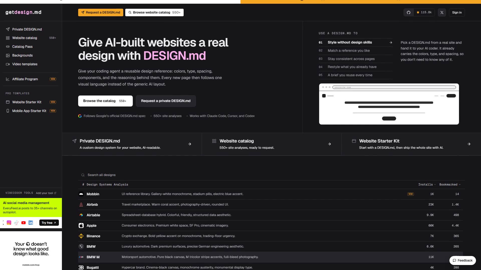This screenshot has width=481, height=270.
Task: Click the arrow on Website Starter Kit card
Action: coord(469,144)
